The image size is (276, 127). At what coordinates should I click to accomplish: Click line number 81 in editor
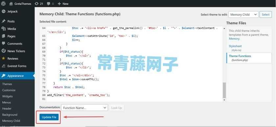44,99
